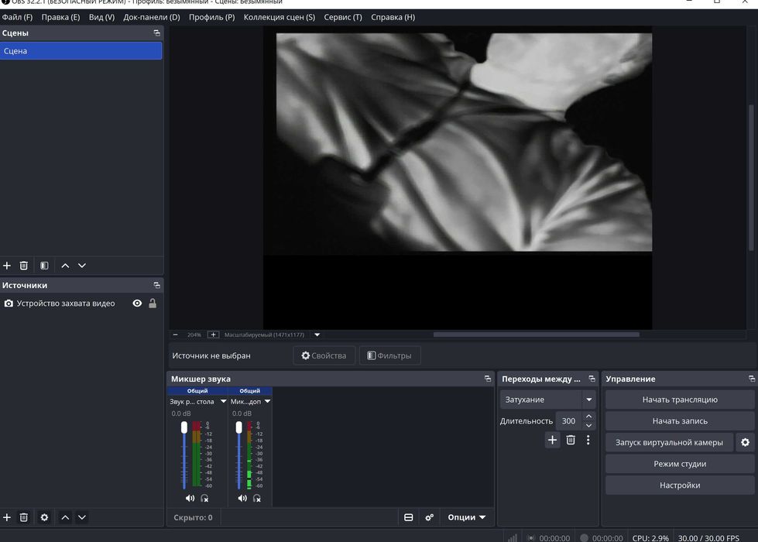
Task: Click camera icon of Устройство захвата видео
Action: click(9, 304)
